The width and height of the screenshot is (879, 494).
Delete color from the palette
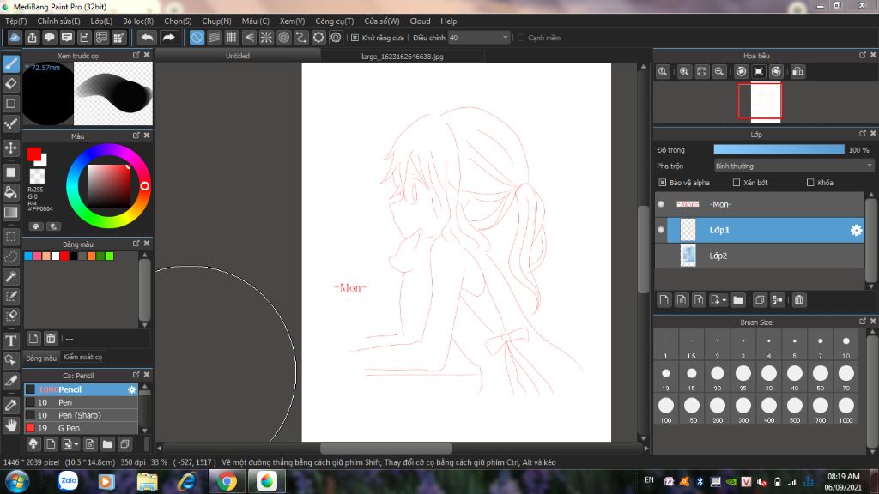[x=51, y=339]
